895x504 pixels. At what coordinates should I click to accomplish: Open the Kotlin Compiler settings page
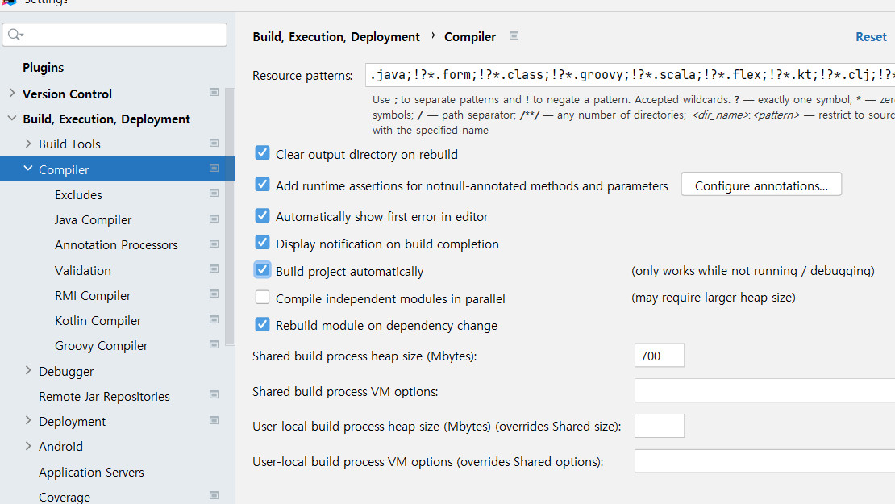[x=98, y=320]
